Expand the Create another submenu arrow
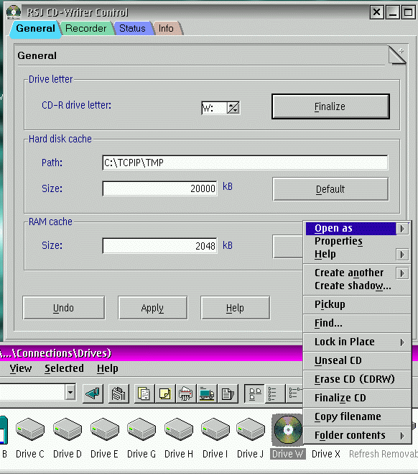418x474 pixels. (402, 273)
